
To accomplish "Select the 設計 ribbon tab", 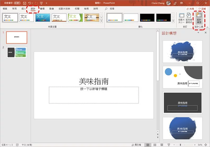I will click(x=33, y=9).
